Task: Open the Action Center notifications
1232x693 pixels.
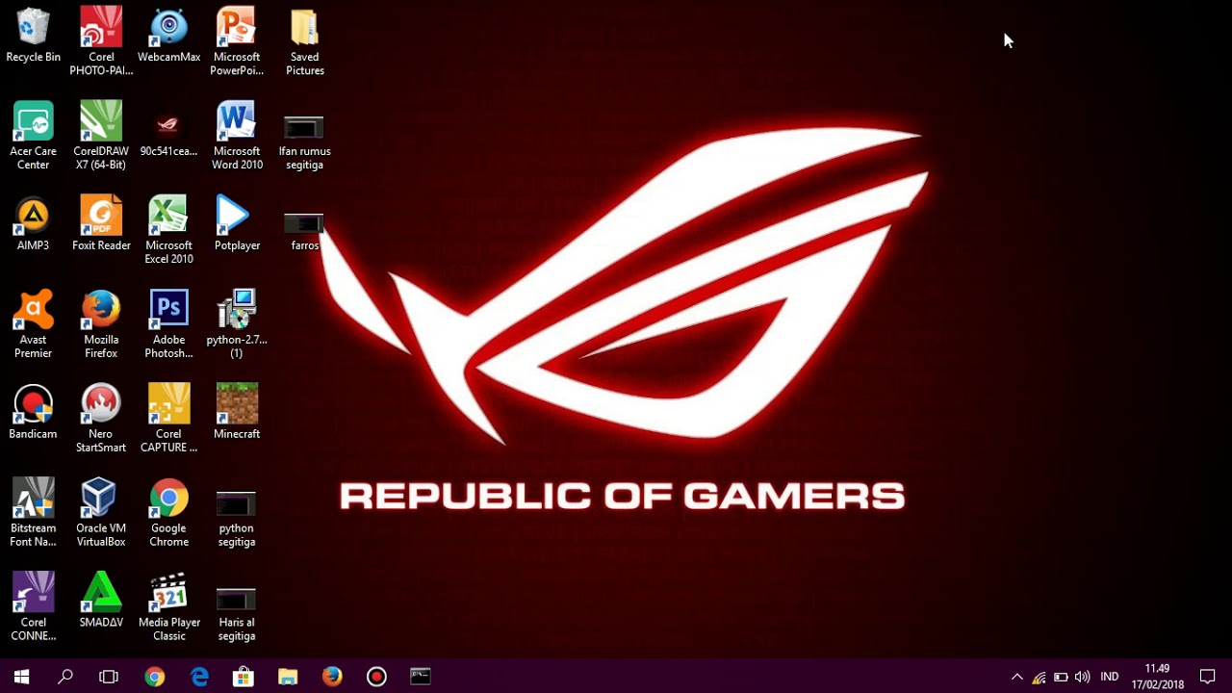Action: pos(1208,677)
